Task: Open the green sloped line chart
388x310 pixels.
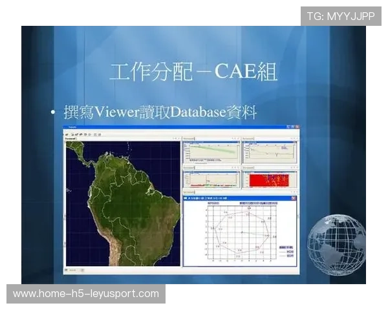Action: [x=210, y=152]
